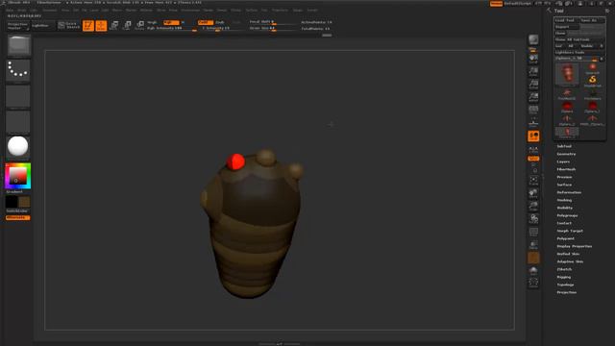The image size is (615, 346).
Task: Open the Material menu
Action: 147,11
